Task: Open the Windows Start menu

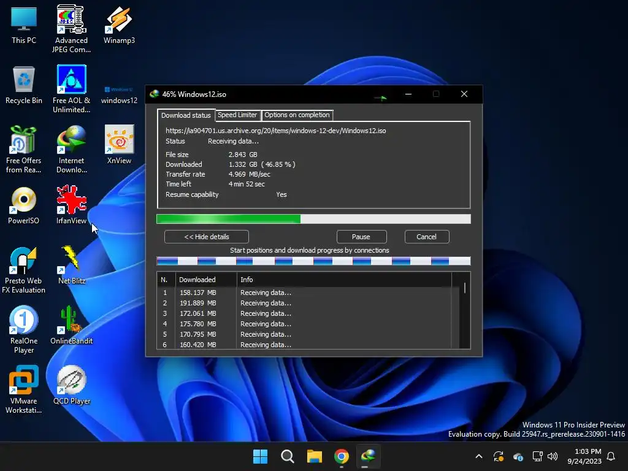Action: coord(260,456)
